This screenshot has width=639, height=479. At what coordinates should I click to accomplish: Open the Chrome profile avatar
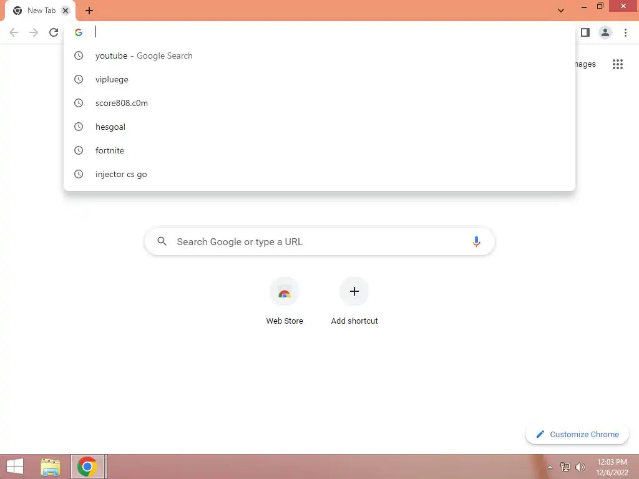[605, 32]
